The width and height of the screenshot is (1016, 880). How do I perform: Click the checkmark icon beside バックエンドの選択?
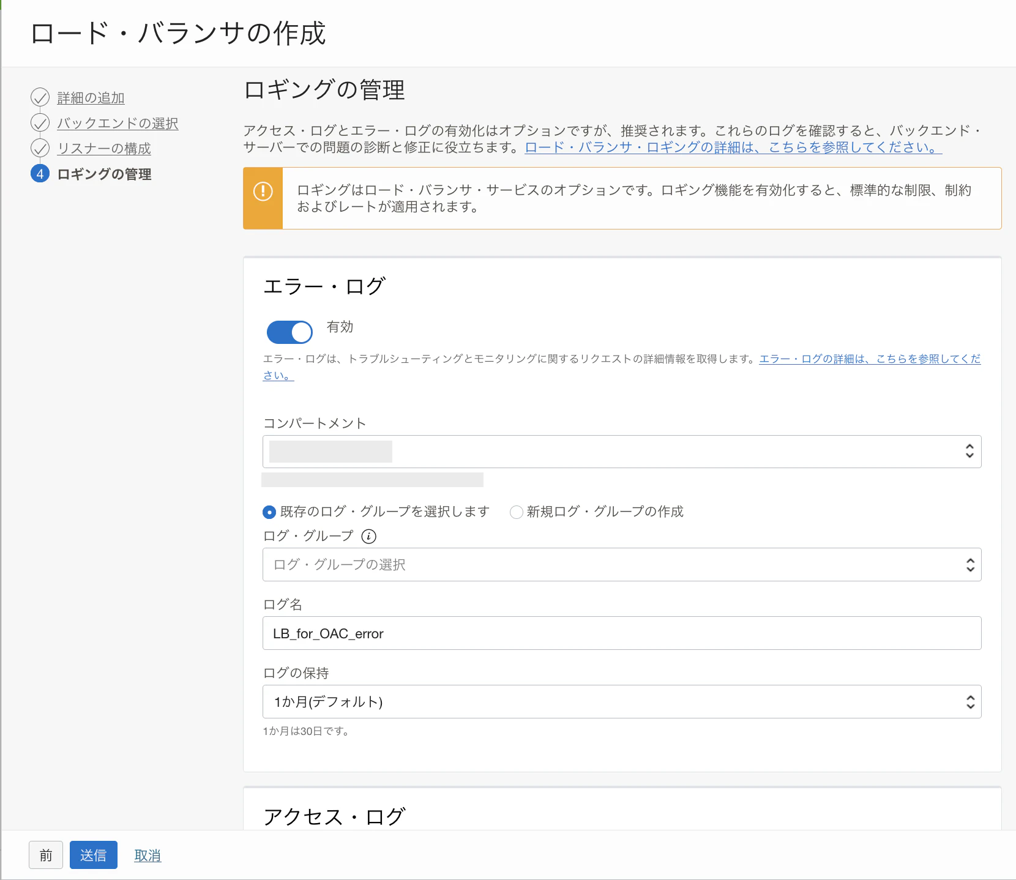[40, 123]
